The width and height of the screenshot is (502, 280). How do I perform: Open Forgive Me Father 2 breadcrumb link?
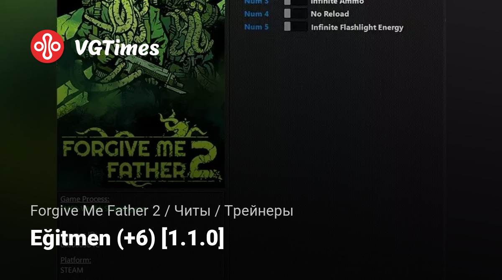(x=95, y=211)
